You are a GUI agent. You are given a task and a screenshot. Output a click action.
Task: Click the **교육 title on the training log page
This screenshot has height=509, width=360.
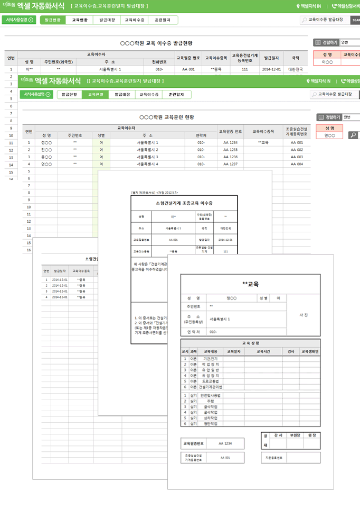click(x=251, y=284)
